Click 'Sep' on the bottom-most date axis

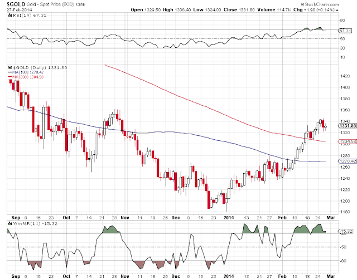pos(16,276)
